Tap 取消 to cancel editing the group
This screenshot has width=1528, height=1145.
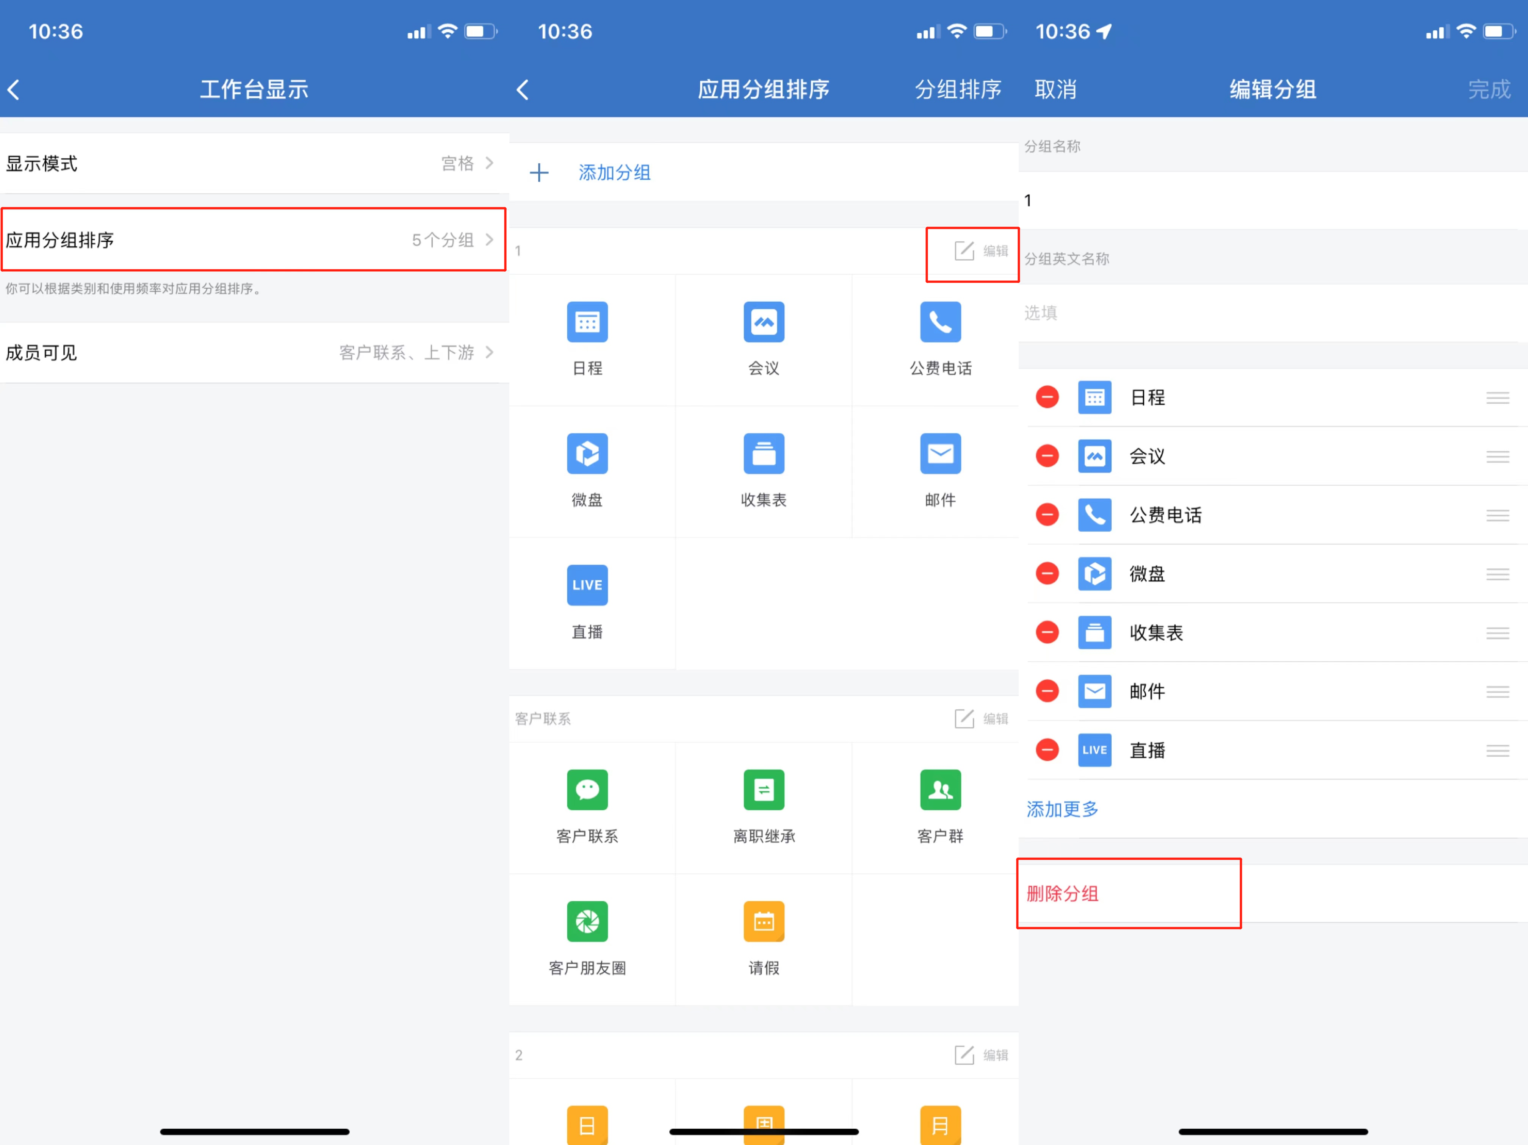[1055, 89]
